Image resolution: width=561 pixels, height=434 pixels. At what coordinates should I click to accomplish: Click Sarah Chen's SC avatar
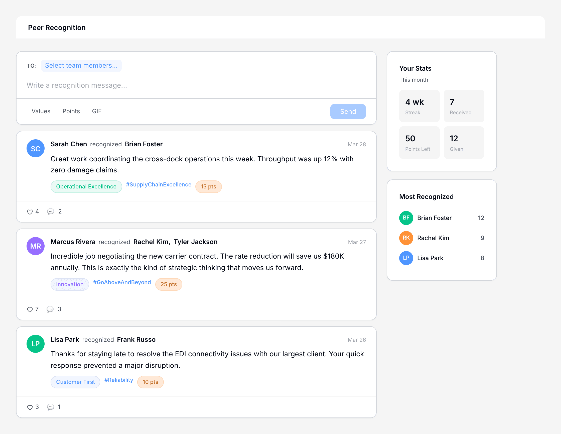coord(36,149)
